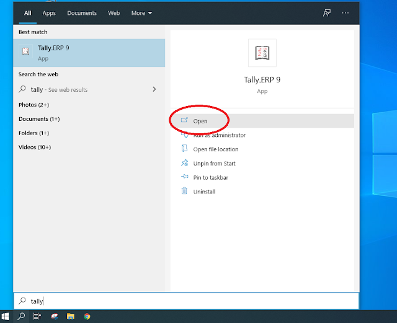
Task: Click the unpin icon beside Unpin from Start
Action: click(x=185, y=162)
